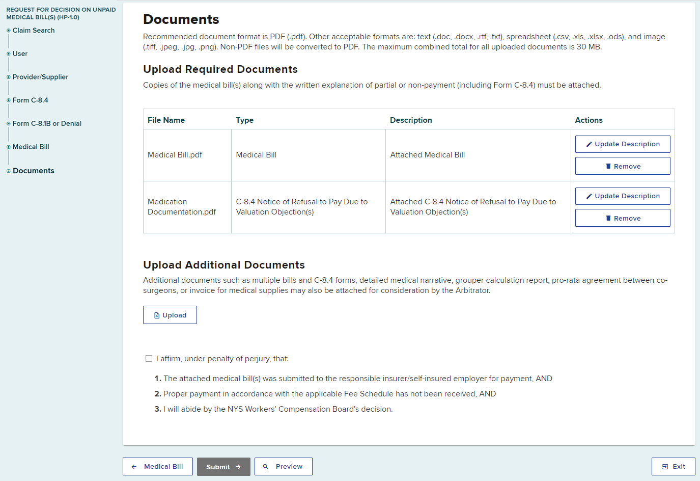The height and width of the screenshot is (481, 700).
Task: Click trash icon for Medication Documentation.pdf row
Action: (608, 219)
